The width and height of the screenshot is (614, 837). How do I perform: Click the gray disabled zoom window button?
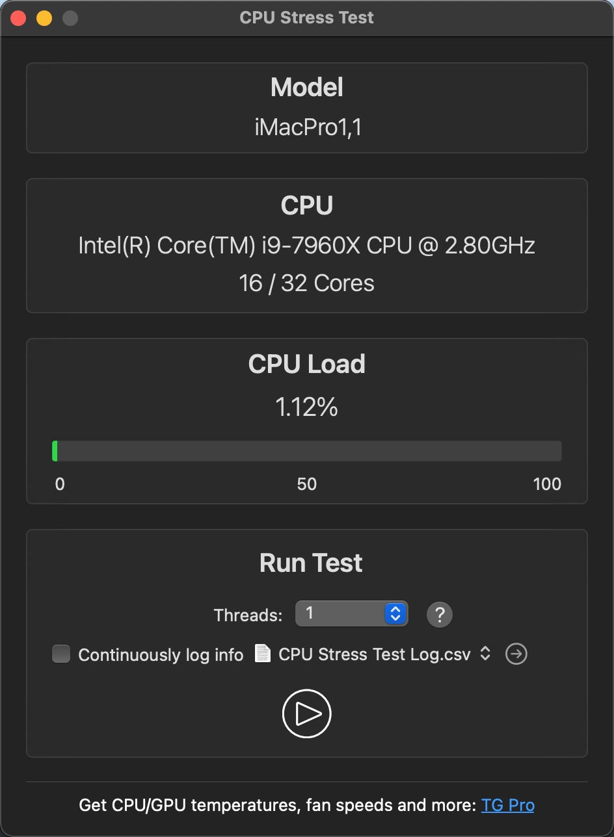tap(70, 18)
